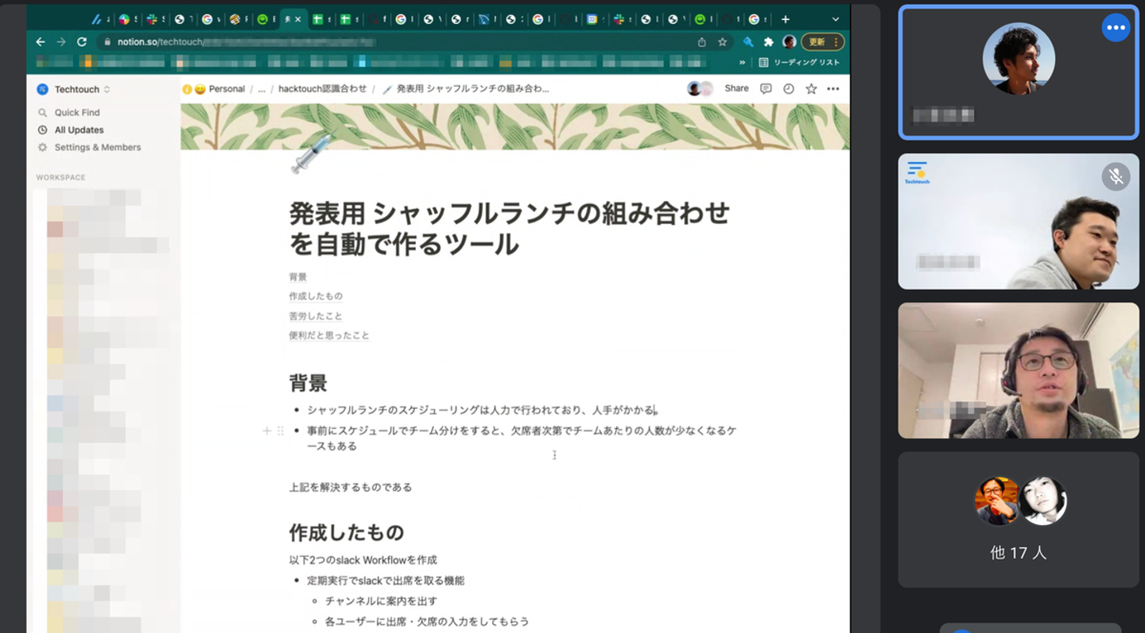Go back with the browser back arrow

(41, 42)
